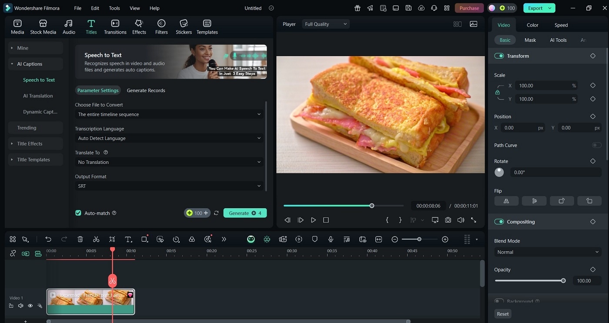
Task: Open the Transitions panel
Action: click(115, 27)
